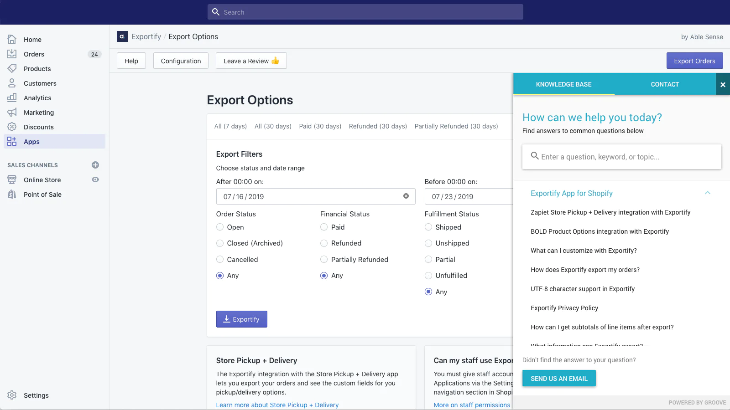Click the Online Store storefront icon

(x=12, y=180)
